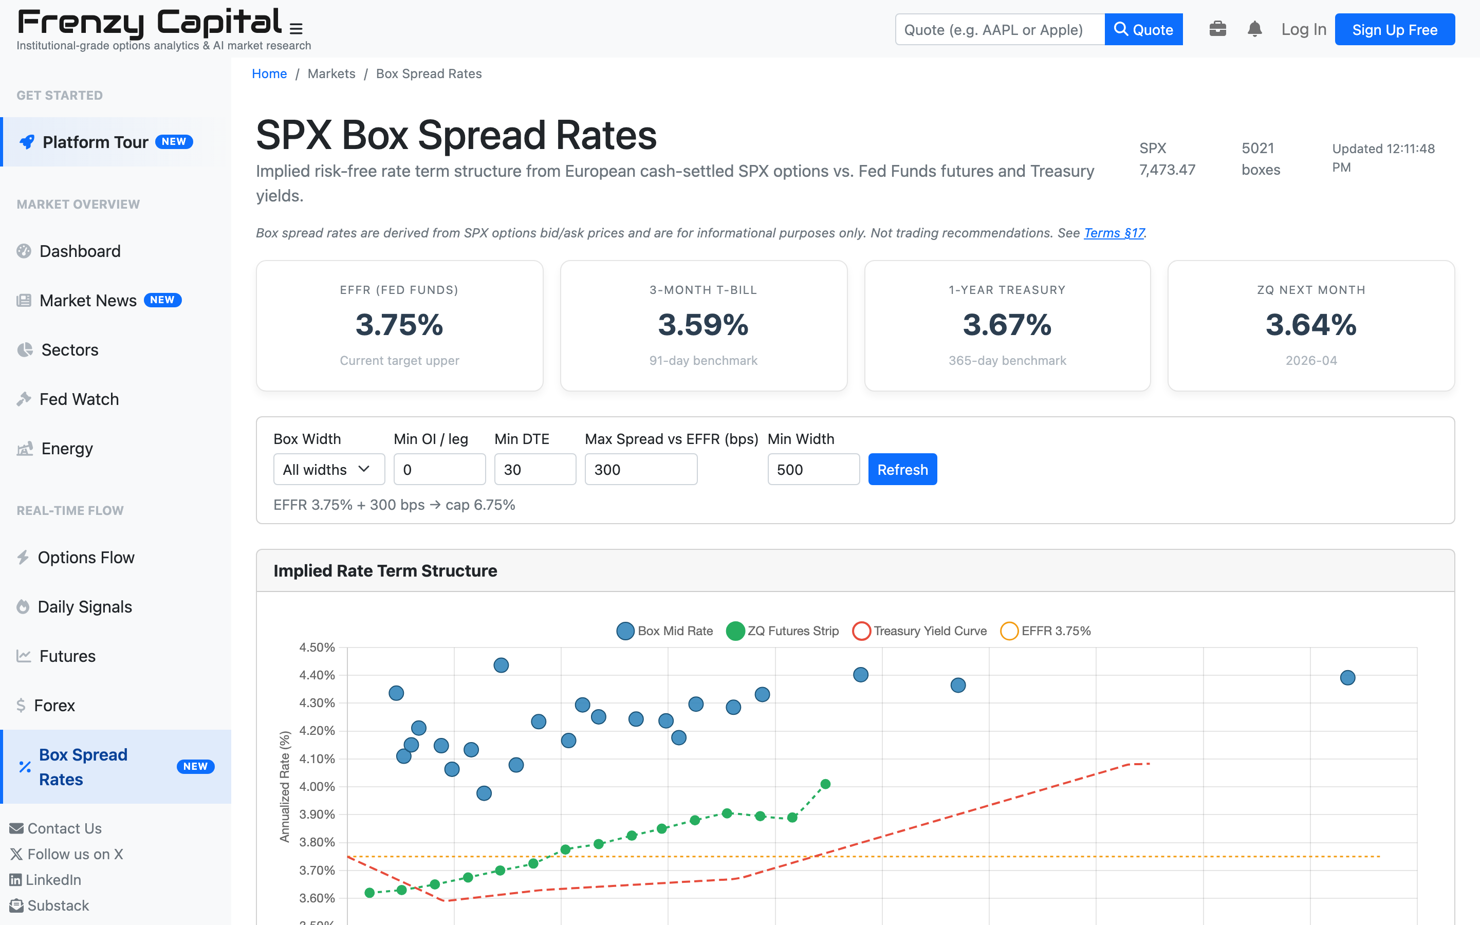Click Log In
This screenshot has width=1480, height=925.
1303,29
